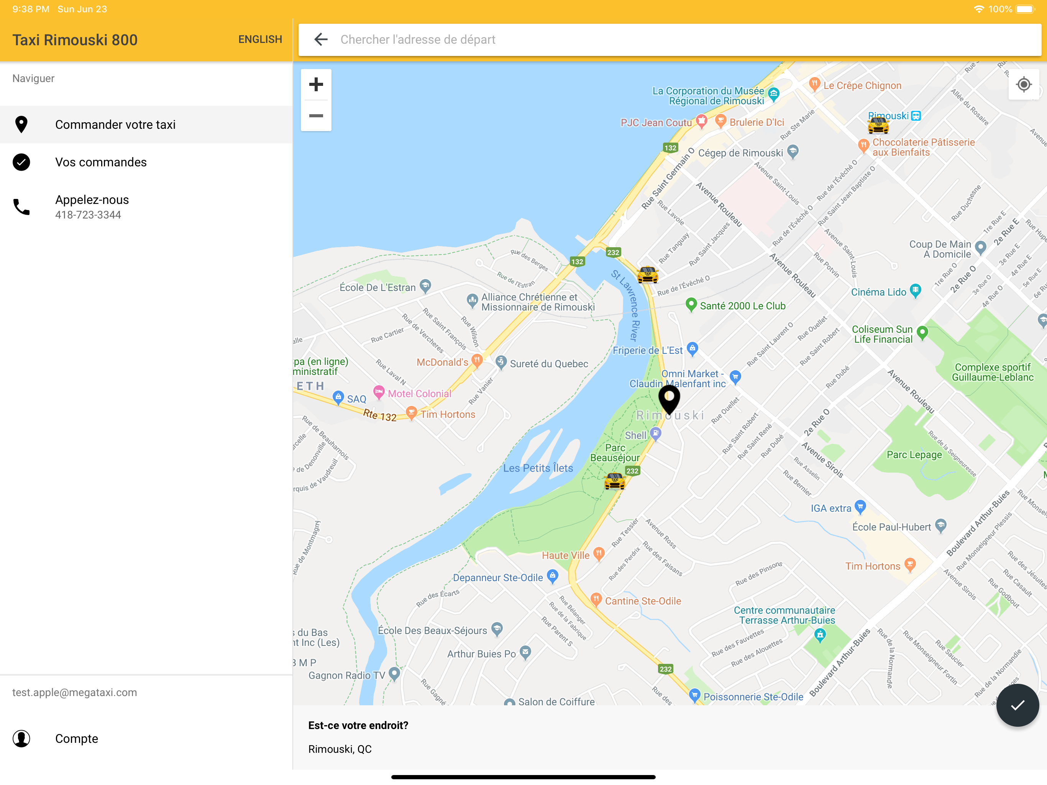Open Commander votre taxi menu item
The height and width of the screenshot is (785, 1047).
146,125
